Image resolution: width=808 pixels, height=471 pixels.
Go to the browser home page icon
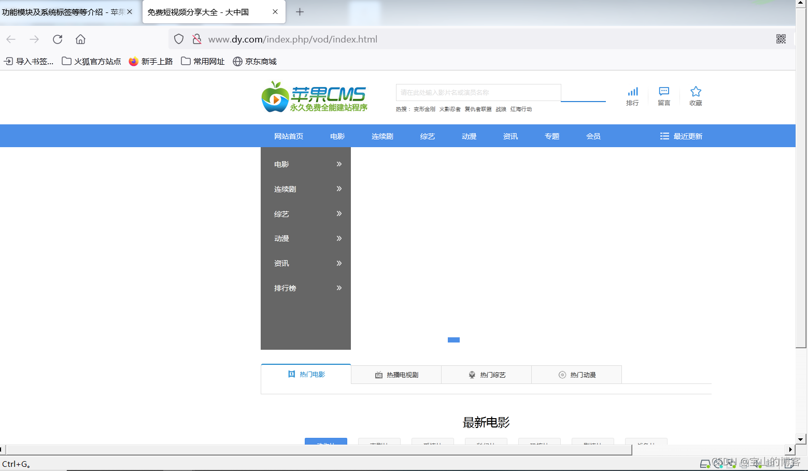(x=80, y=39)
